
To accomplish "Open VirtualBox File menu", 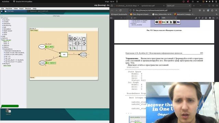I will [2, 9].
